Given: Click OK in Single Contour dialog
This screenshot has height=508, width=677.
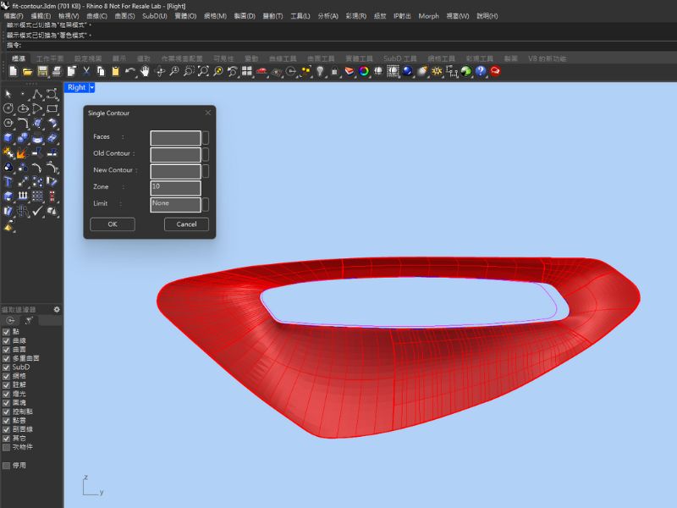Looking at the screenshot, I should pyautogui.click(x=112, y=224).
